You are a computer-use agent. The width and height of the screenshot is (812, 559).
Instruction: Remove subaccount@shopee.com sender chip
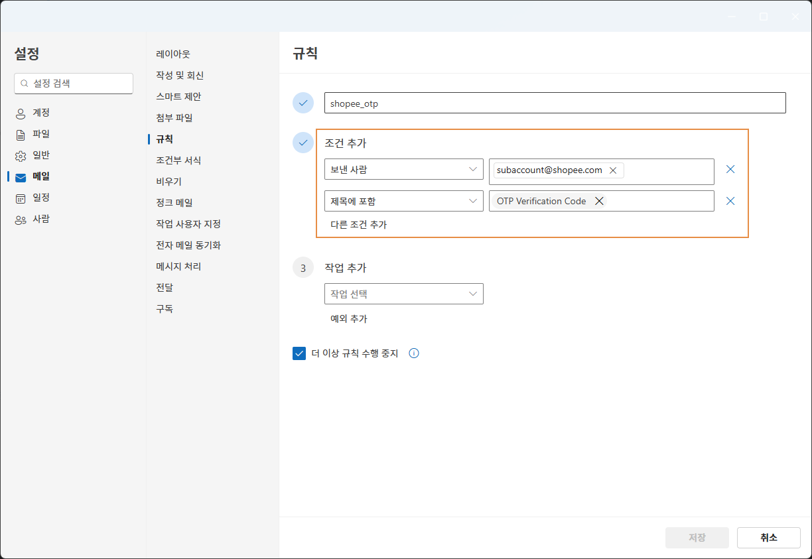click(x=613, y=170)
